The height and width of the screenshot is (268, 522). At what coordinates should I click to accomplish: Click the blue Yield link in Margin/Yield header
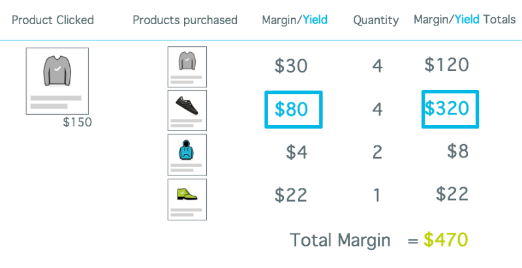tap(315, 20)
